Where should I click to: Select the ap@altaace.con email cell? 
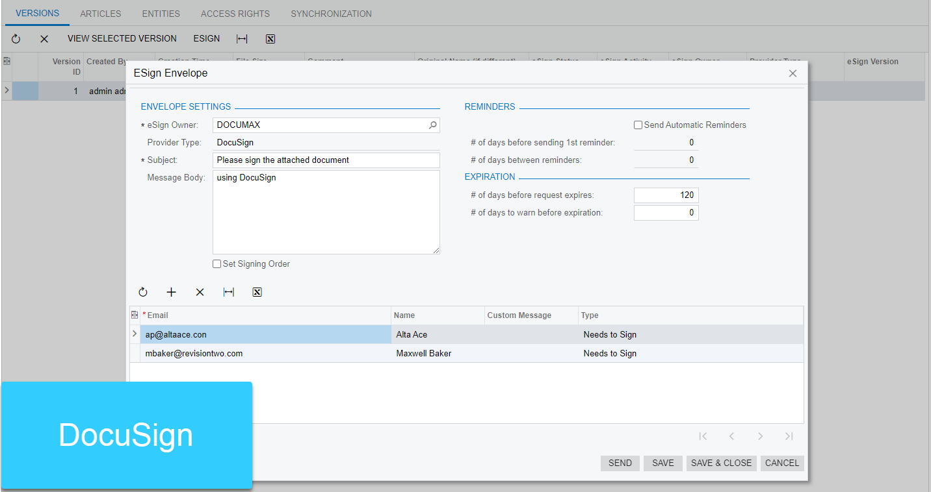click(265, 335)
